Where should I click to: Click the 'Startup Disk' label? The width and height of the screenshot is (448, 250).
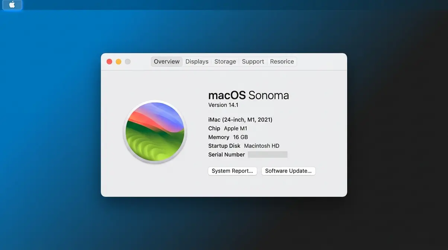click(224, 146)
